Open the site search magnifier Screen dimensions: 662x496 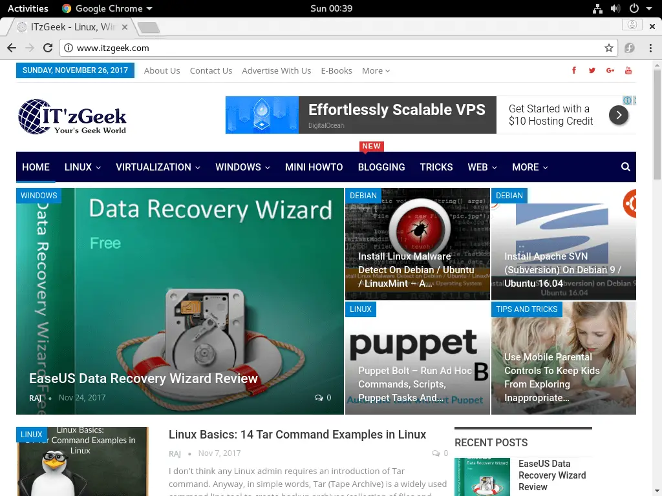click(x=625, y=167)
